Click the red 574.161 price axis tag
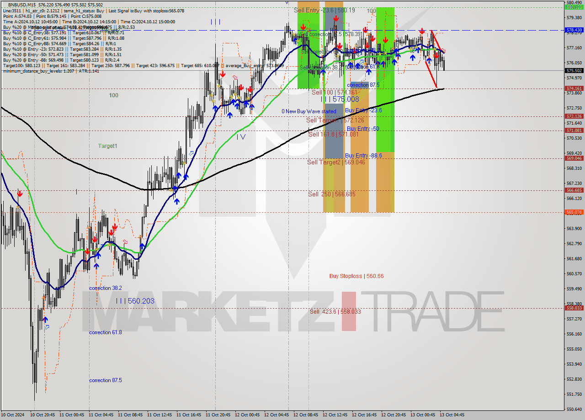The width and height of the screenshot is (585, 420). (x=574, y=89)
